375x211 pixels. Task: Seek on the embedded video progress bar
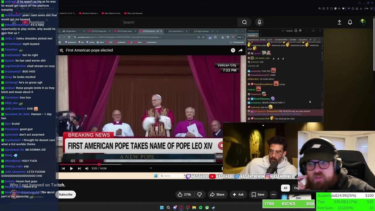[141, 164]
